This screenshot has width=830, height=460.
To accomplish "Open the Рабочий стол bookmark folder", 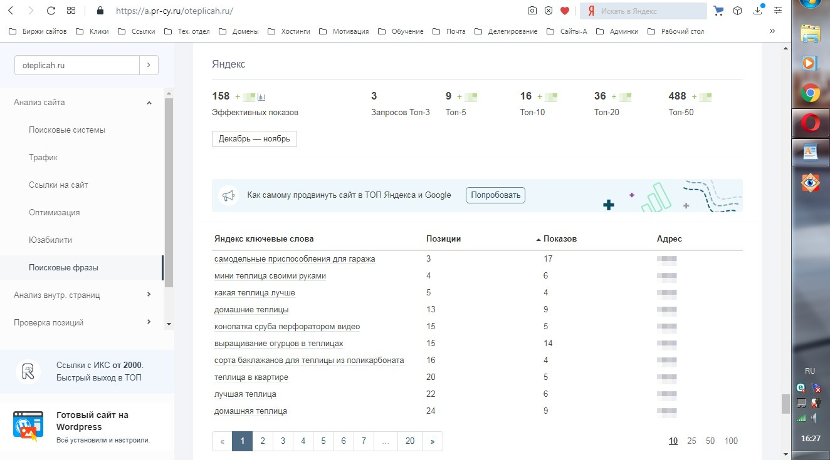I will tap(676, 31).
